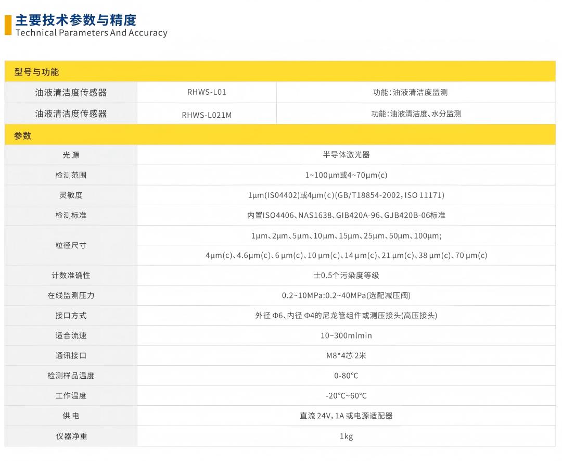Click the 半导体激光器 value cell
Image resolution: width=562 pixels, height=461 pixels.
346,155
